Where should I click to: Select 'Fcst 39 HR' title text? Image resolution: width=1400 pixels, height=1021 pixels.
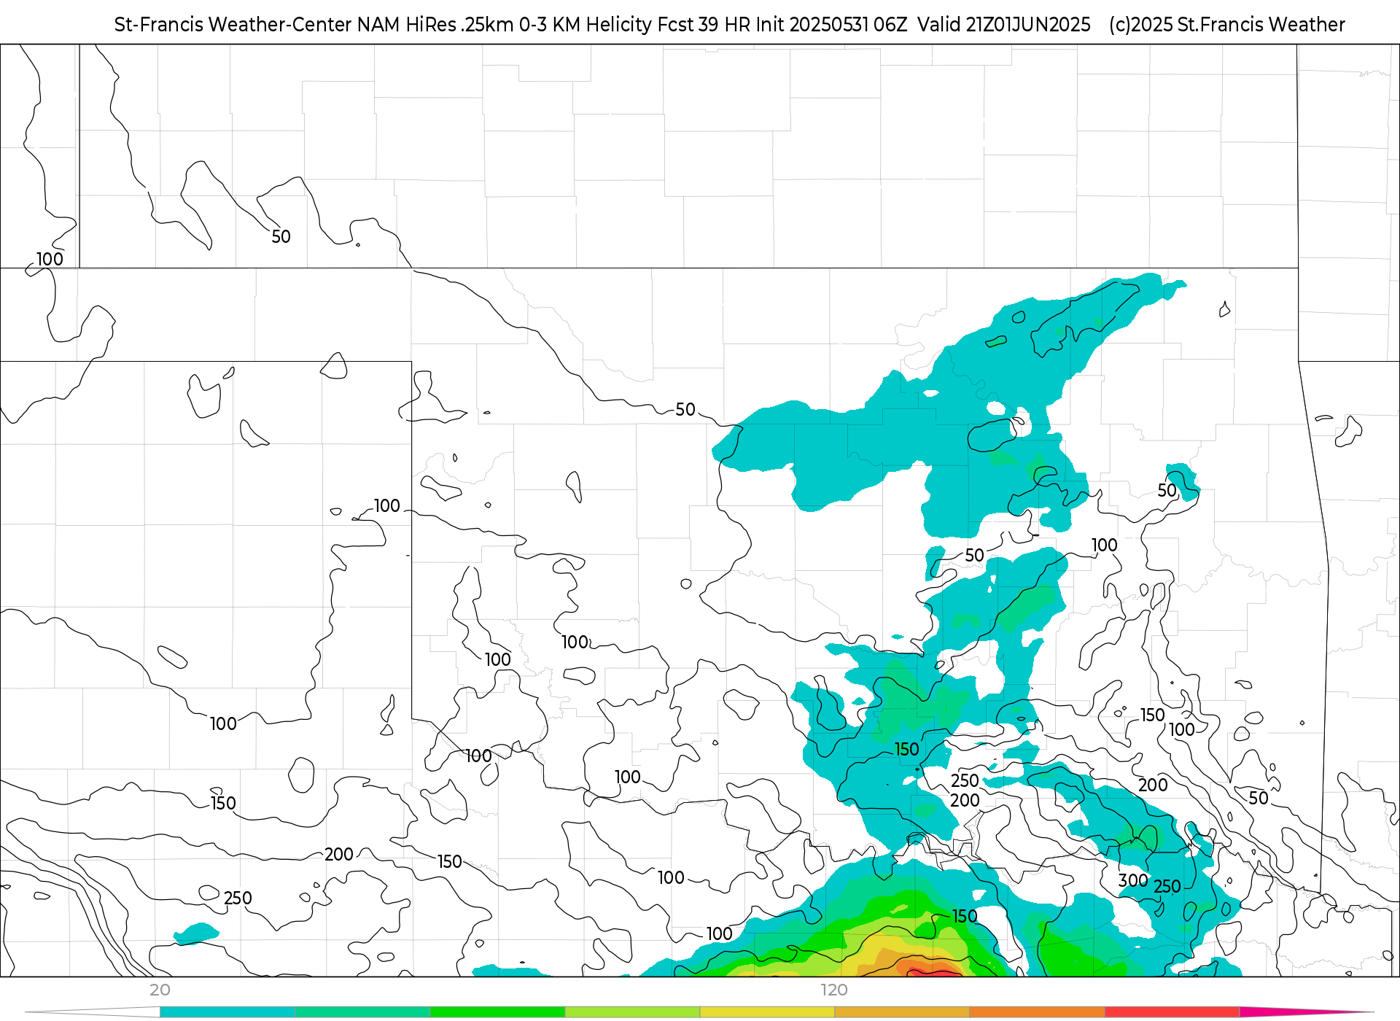(x=704, y=25)
